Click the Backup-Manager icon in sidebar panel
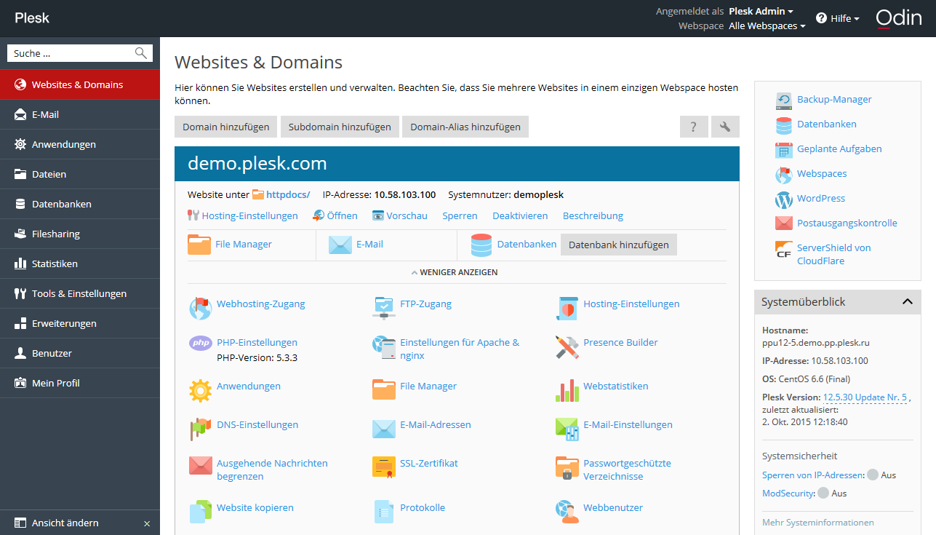Viewport: 936px width, 535px height. coord(783,100)
